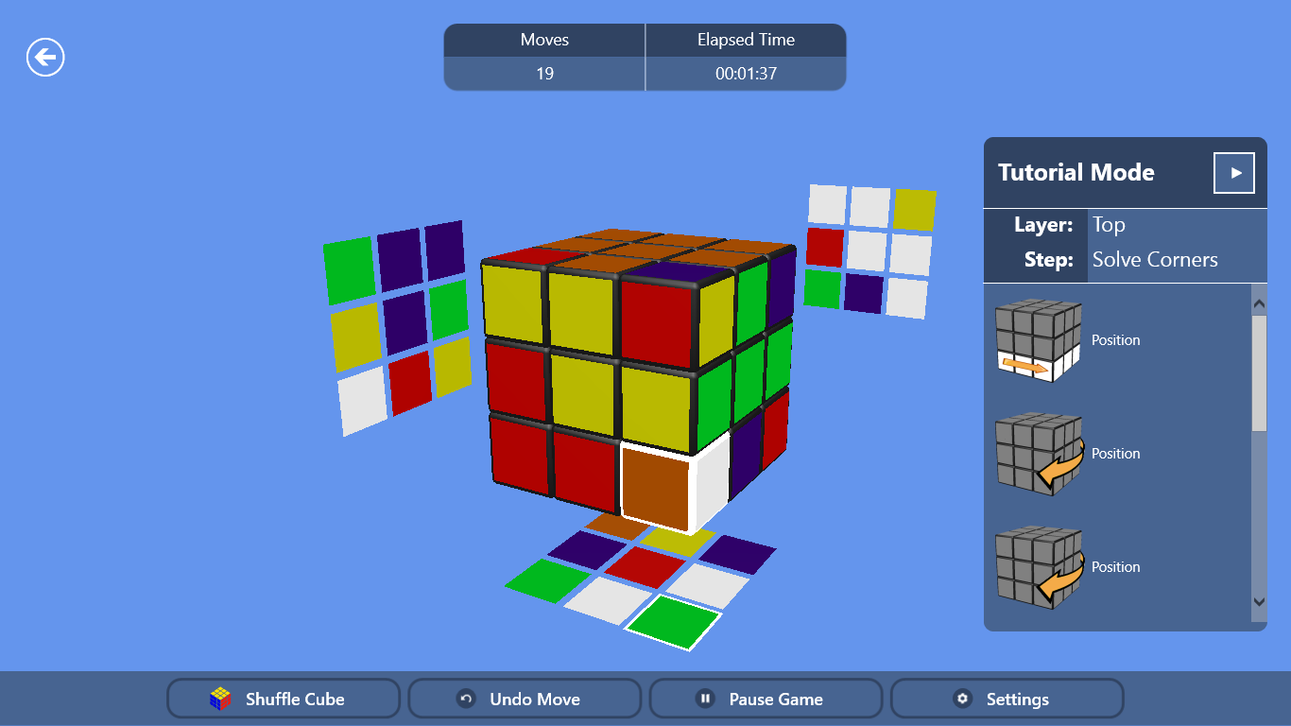The image size is (1291, 726).
Task: Click the tutorial list scrollbar thumb
Action: click(1259, 373)
